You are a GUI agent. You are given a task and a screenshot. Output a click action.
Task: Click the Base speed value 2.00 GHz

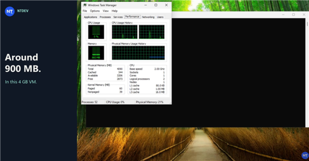[x=159, y=69]
